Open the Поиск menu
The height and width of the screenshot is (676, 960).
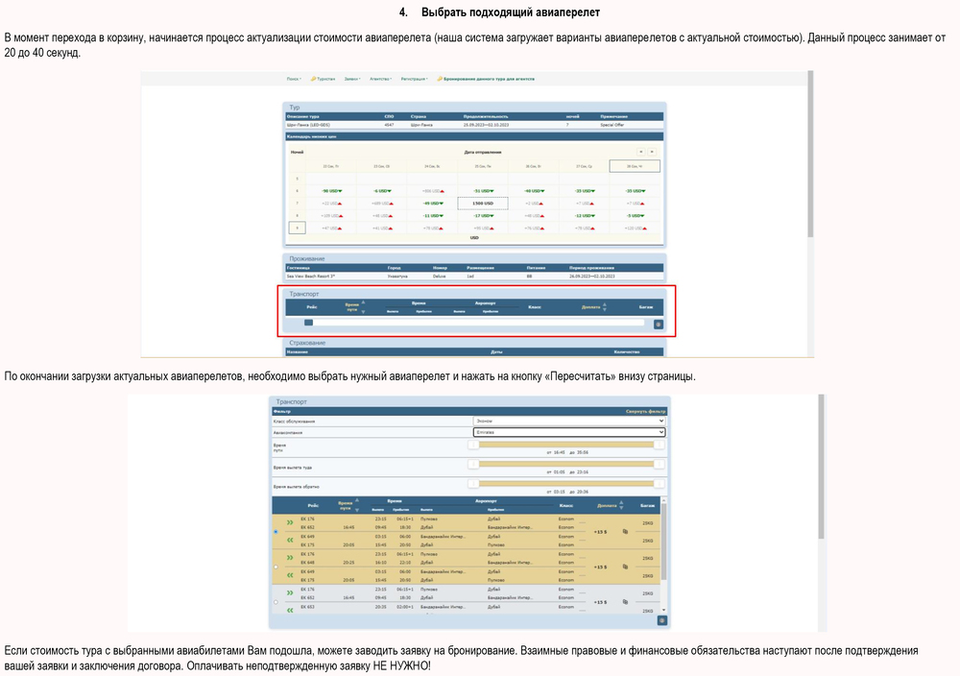[x=294, y=79]
